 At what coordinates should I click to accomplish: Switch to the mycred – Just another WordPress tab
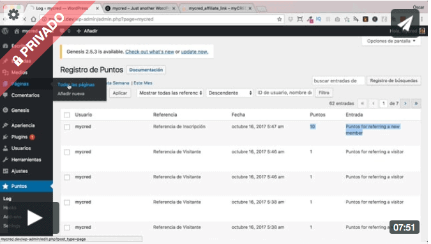click(140, 8)
